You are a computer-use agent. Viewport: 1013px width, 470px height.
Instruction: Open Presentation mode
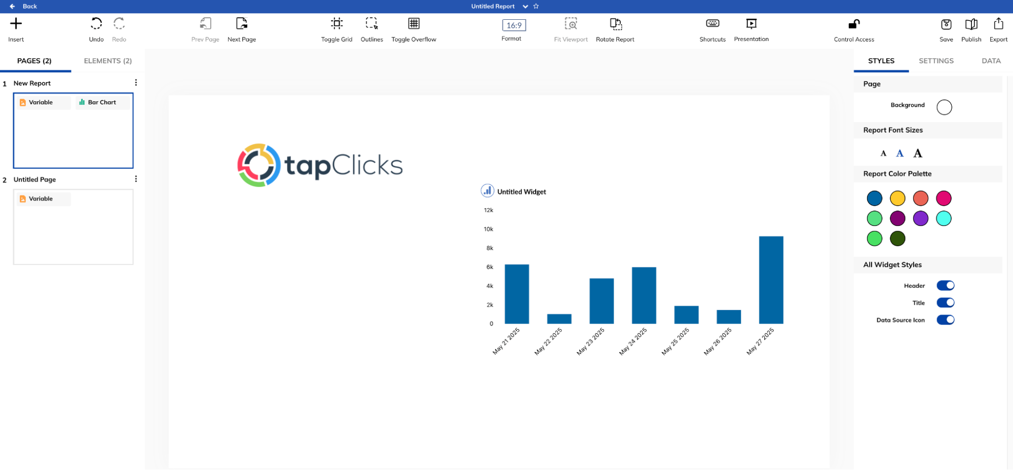(x=751, y=23)
